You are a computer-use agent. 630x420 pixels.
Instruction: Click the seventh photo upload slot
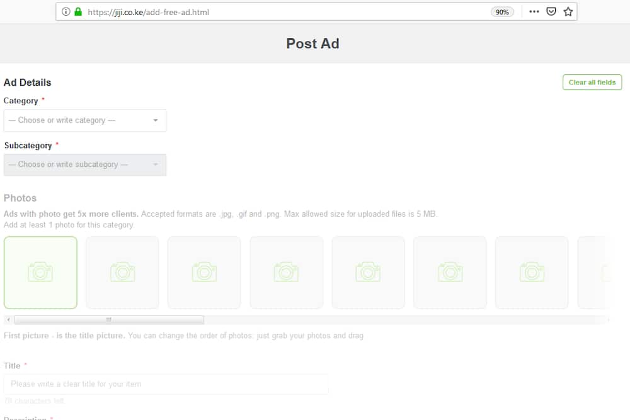(x=532, y=273)
